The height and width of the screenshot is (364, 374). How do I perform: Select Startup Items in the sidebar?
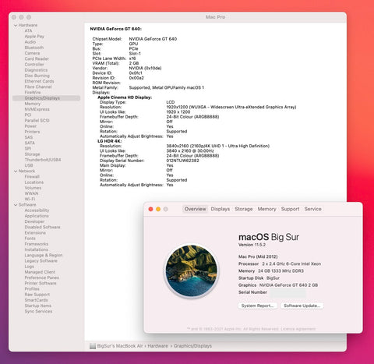pyautogui.click(x=37, y=306)
